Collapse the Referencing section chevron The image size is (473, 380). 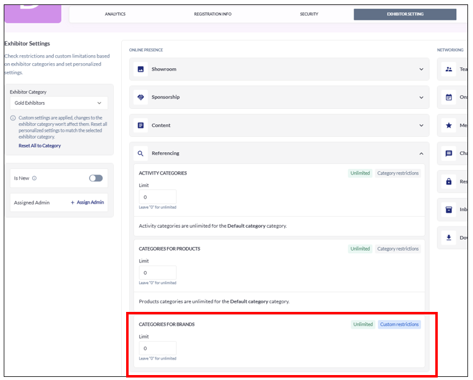(422, 153)
